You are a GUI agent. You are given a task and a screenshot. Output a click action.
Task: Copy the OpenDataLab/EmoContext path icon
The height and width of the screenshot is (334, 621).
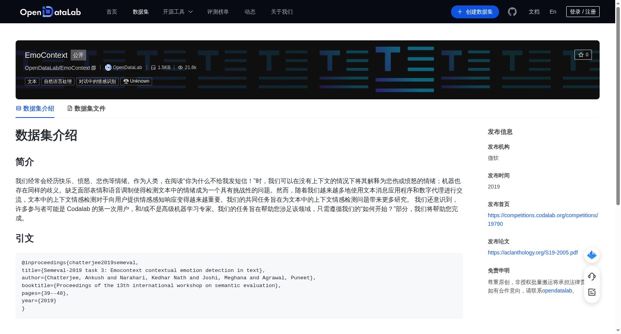tap(94, 68)
